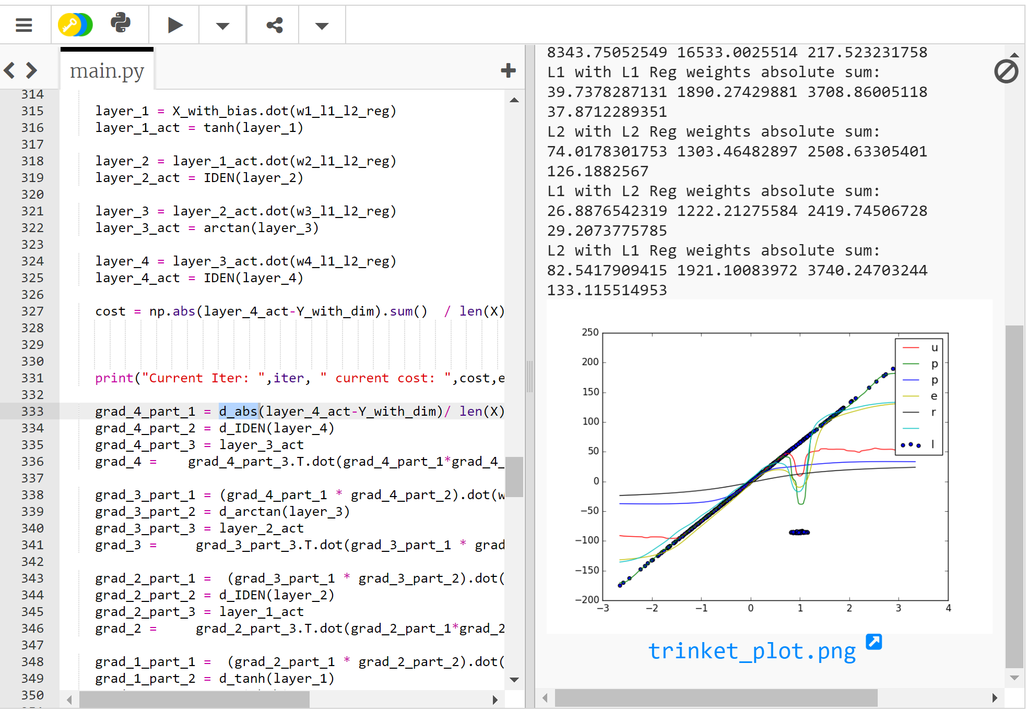Image resolution: width=1026 pixels, height=712 pixels.
Task: Add a new file with plus icon
Action: (x=508, y=70)
